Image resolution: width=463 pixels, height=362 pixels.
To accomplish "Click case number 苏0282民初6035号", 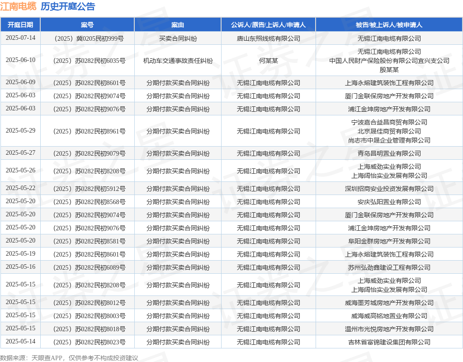I will (x=89, y=61).
